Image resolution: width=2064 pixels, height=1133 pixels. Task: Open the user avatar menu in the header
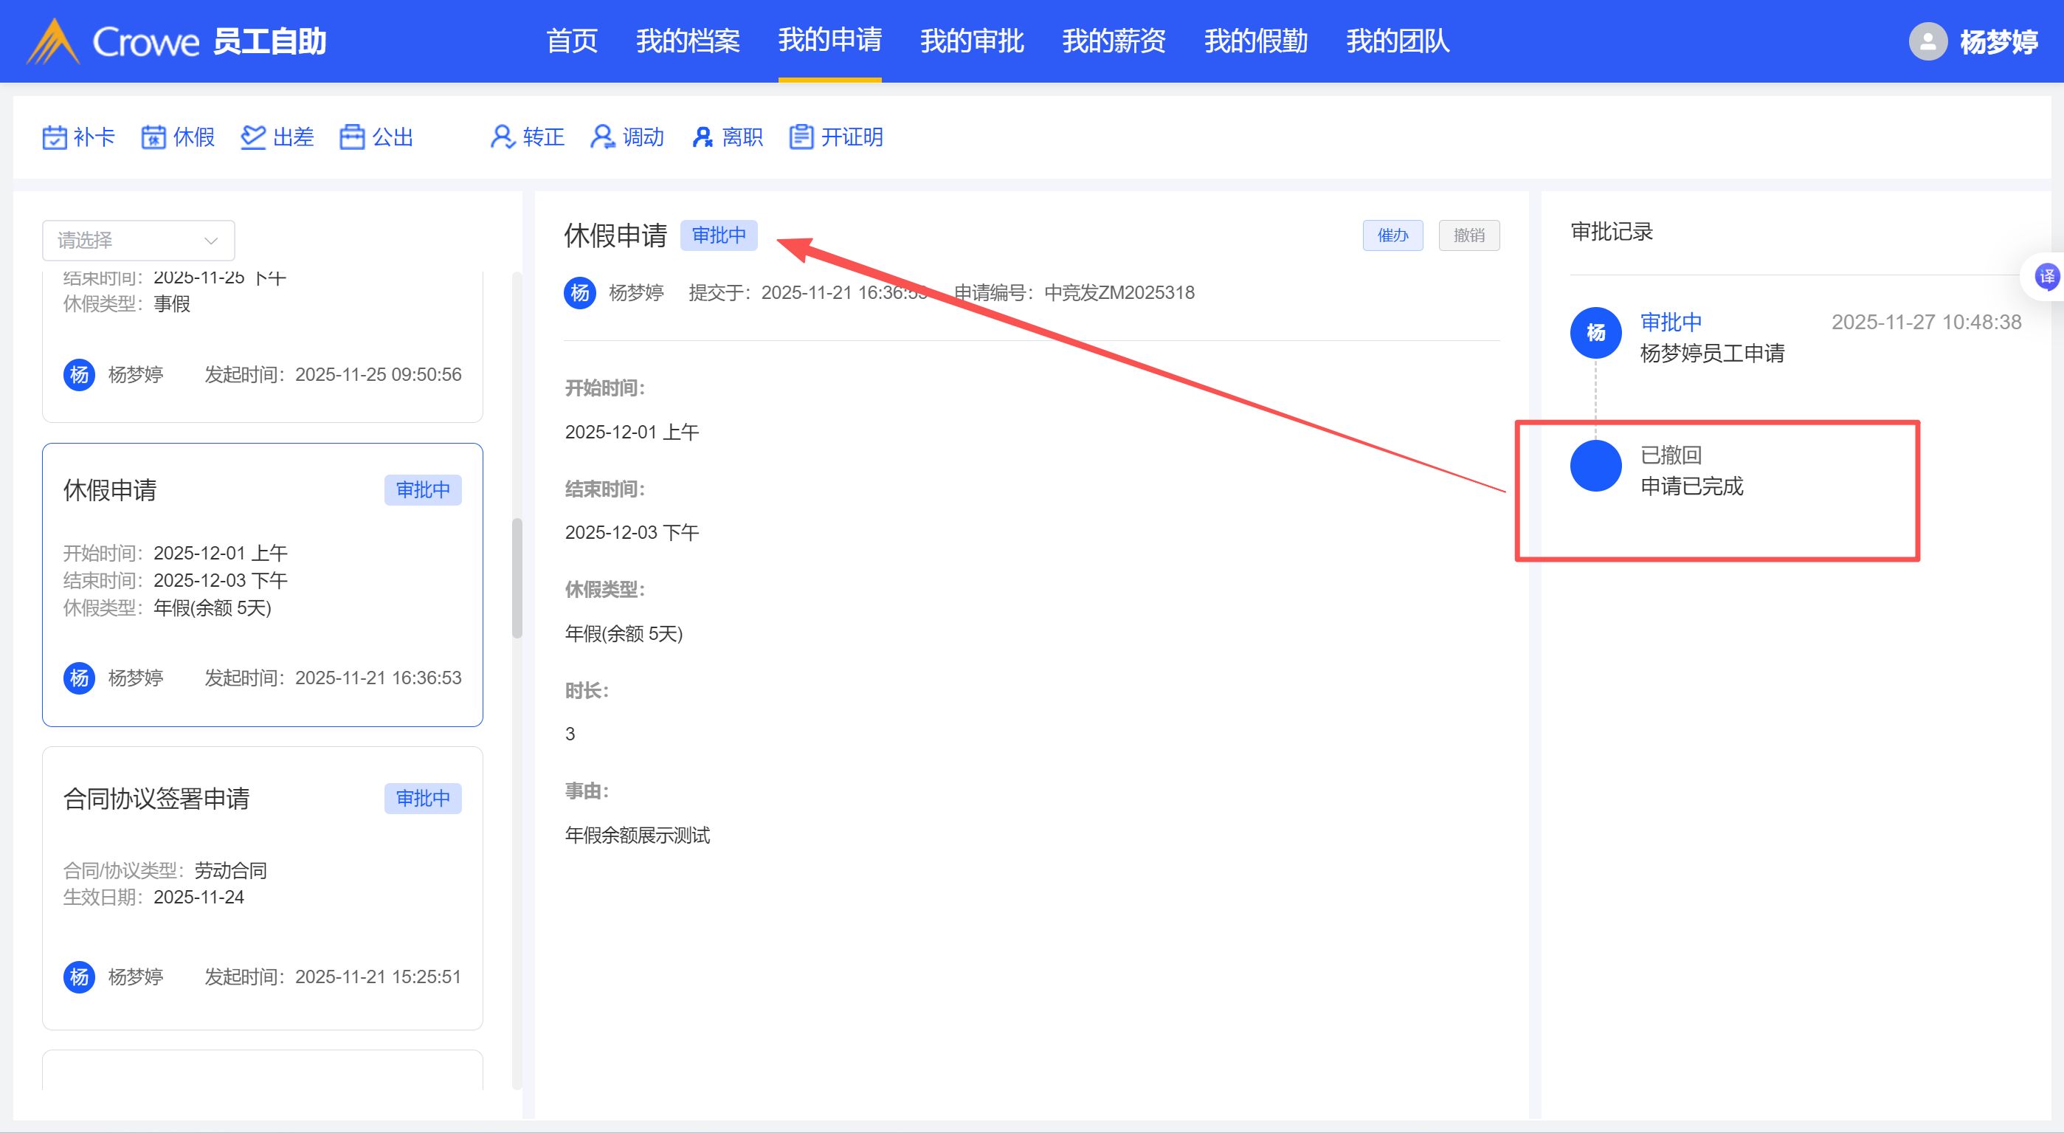pyautogui.click(x=1927, y=41)
